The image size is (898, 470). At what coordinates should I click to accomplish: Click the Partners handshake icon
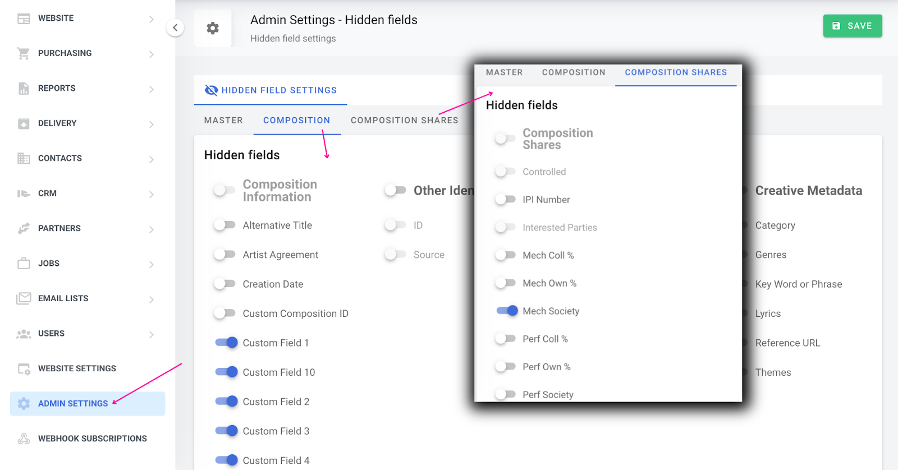click(24, 228)
